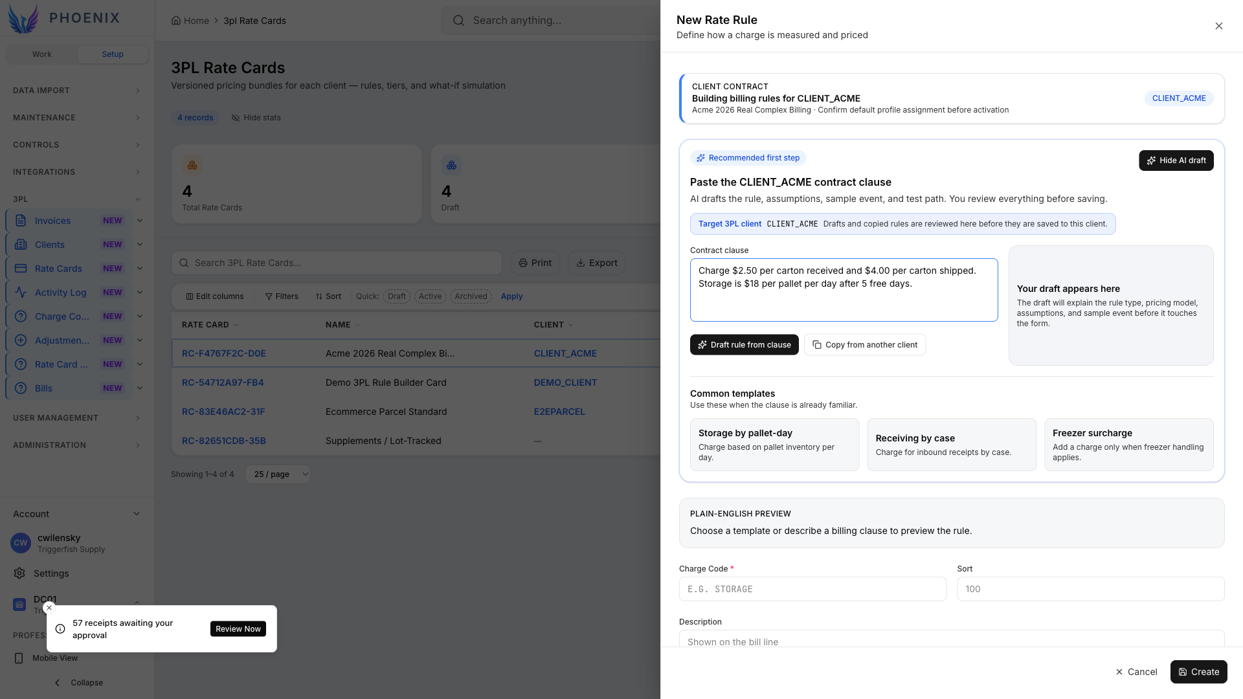Dismiss the receipts notification with small X
The image size is (1243, 699).
coord(49,608)
